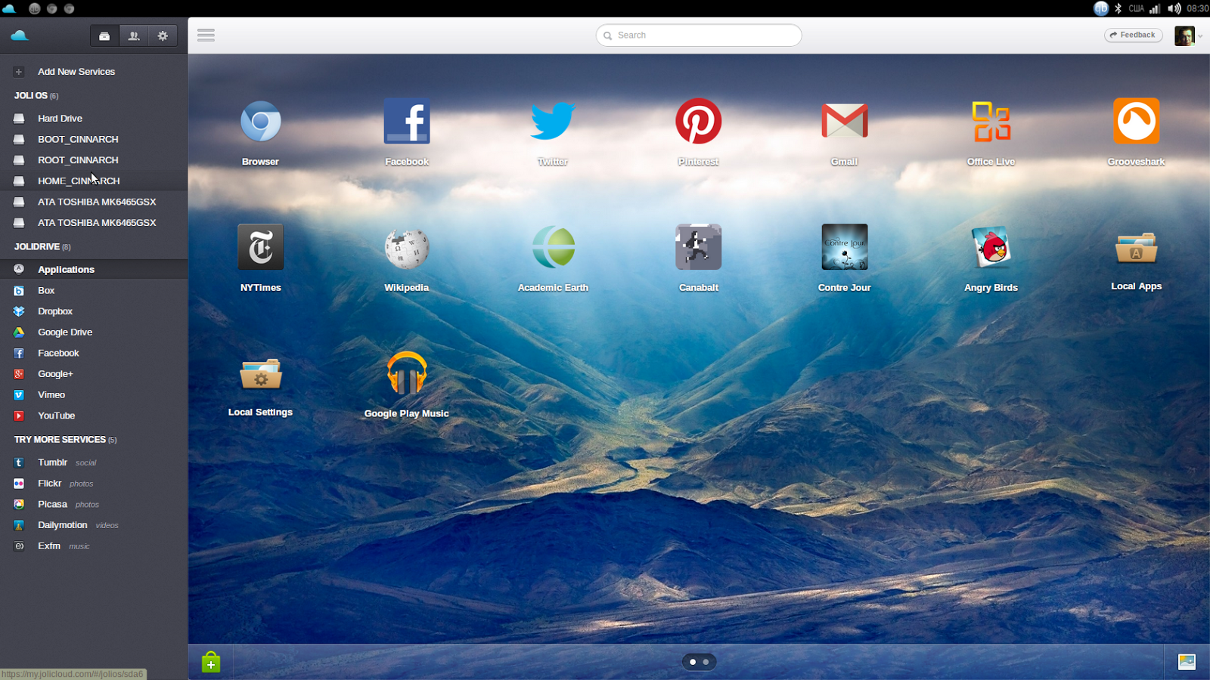Screen dimensions: 1210x680
Task: Select the first launcher page dot
Action: (693, 662)
